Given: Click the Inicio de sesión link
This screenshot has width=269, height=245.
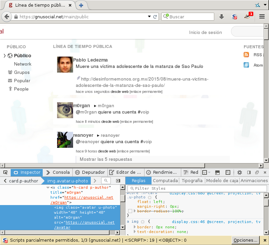Looking at the screenshot, I should tap(205, 32).
